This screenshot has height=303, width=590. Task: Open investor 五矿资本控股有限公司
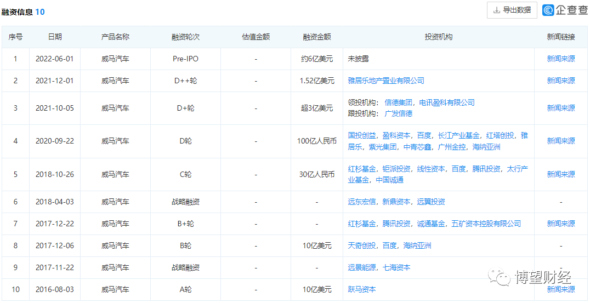[486, 224]
